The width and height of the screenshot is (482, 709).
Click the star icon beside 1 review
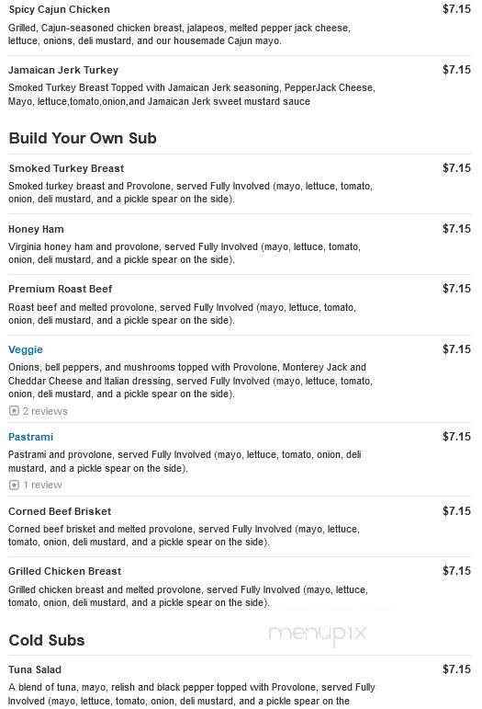click(14, 485)
